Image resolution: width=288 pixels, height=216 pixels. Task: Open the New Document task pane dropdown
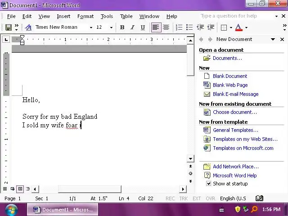[x=273, y=39]
